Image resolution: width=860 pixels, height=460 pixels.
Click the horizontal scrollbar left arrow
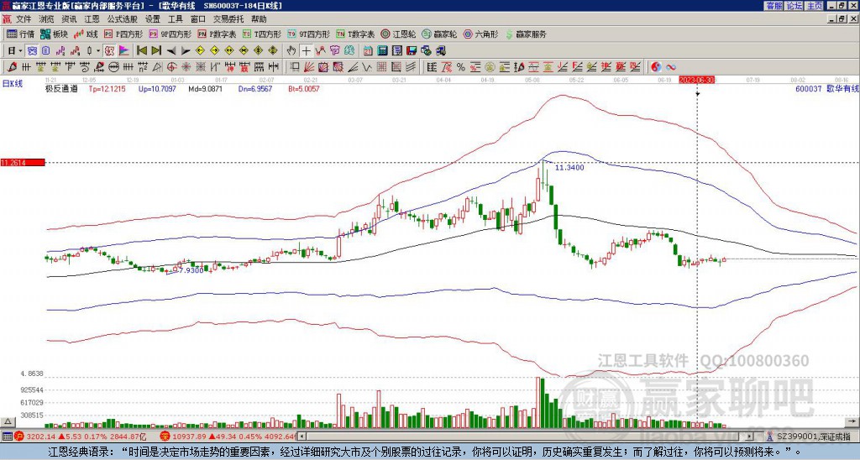[302, 436]
